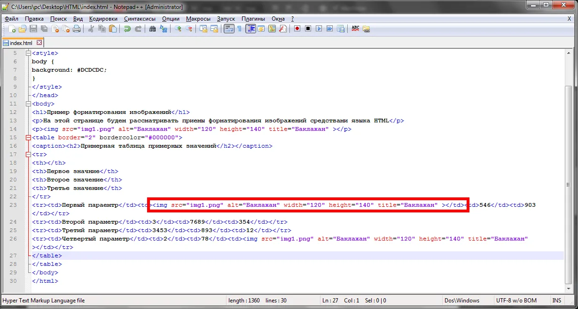This screenshot has width=578, height=309.
Task: Zoom in using the magnifier plus icon
Action: tap(178, 29)
